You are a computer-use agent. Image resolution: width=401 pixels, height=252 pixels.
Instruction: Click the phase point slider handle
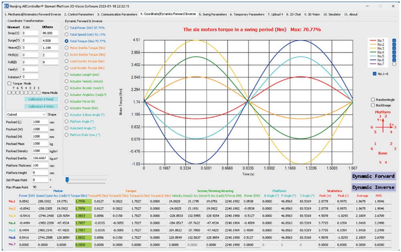pos(67,179)
